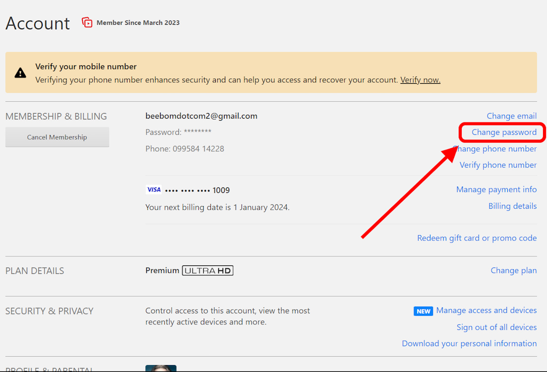Sign out of all devices

(x=496, y=327)
